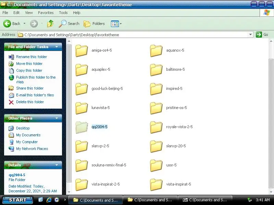274x205 pixels.
Task: Click the Views grid icon
Action: 115,24
